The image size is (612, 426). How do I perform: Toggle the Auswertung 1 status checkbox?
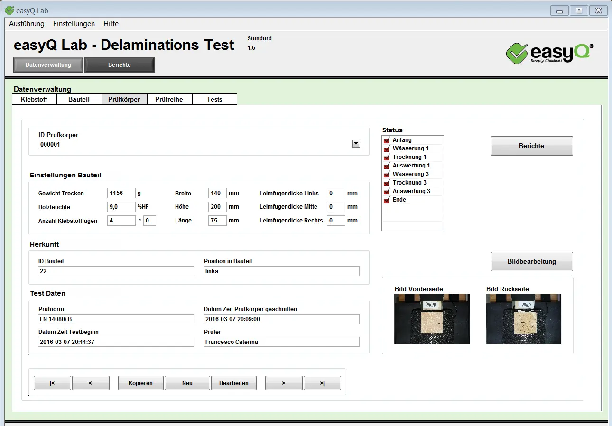[x=386, y=166]
